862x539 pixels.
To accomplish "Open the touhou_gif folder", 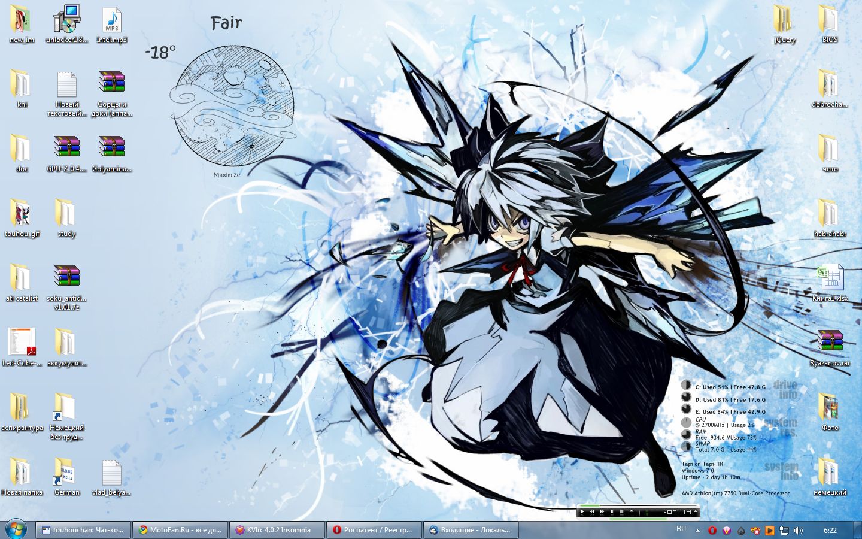I will (22, 218).
